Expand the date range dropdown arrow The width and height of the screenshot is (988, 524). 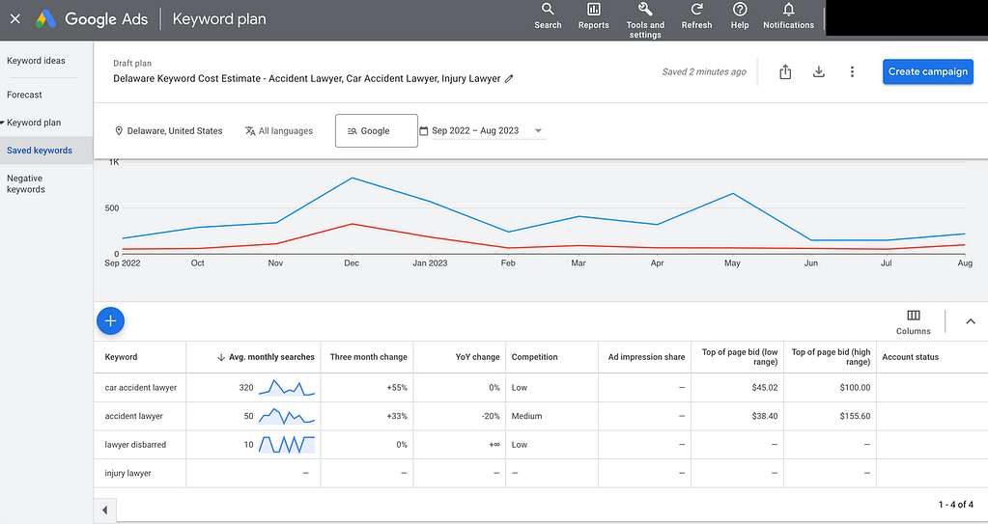coord(538,131)
